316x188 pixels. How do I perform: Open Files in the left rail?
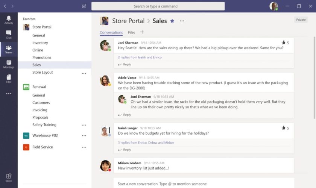[x=9, y=79]
